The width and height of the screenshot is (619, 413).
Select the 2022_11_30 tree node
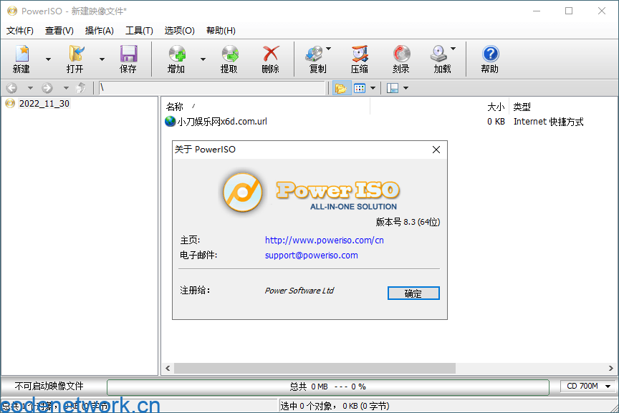[44, 104]
